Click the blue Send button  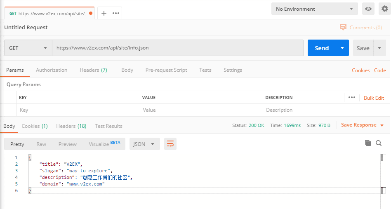tap(322, 48)
